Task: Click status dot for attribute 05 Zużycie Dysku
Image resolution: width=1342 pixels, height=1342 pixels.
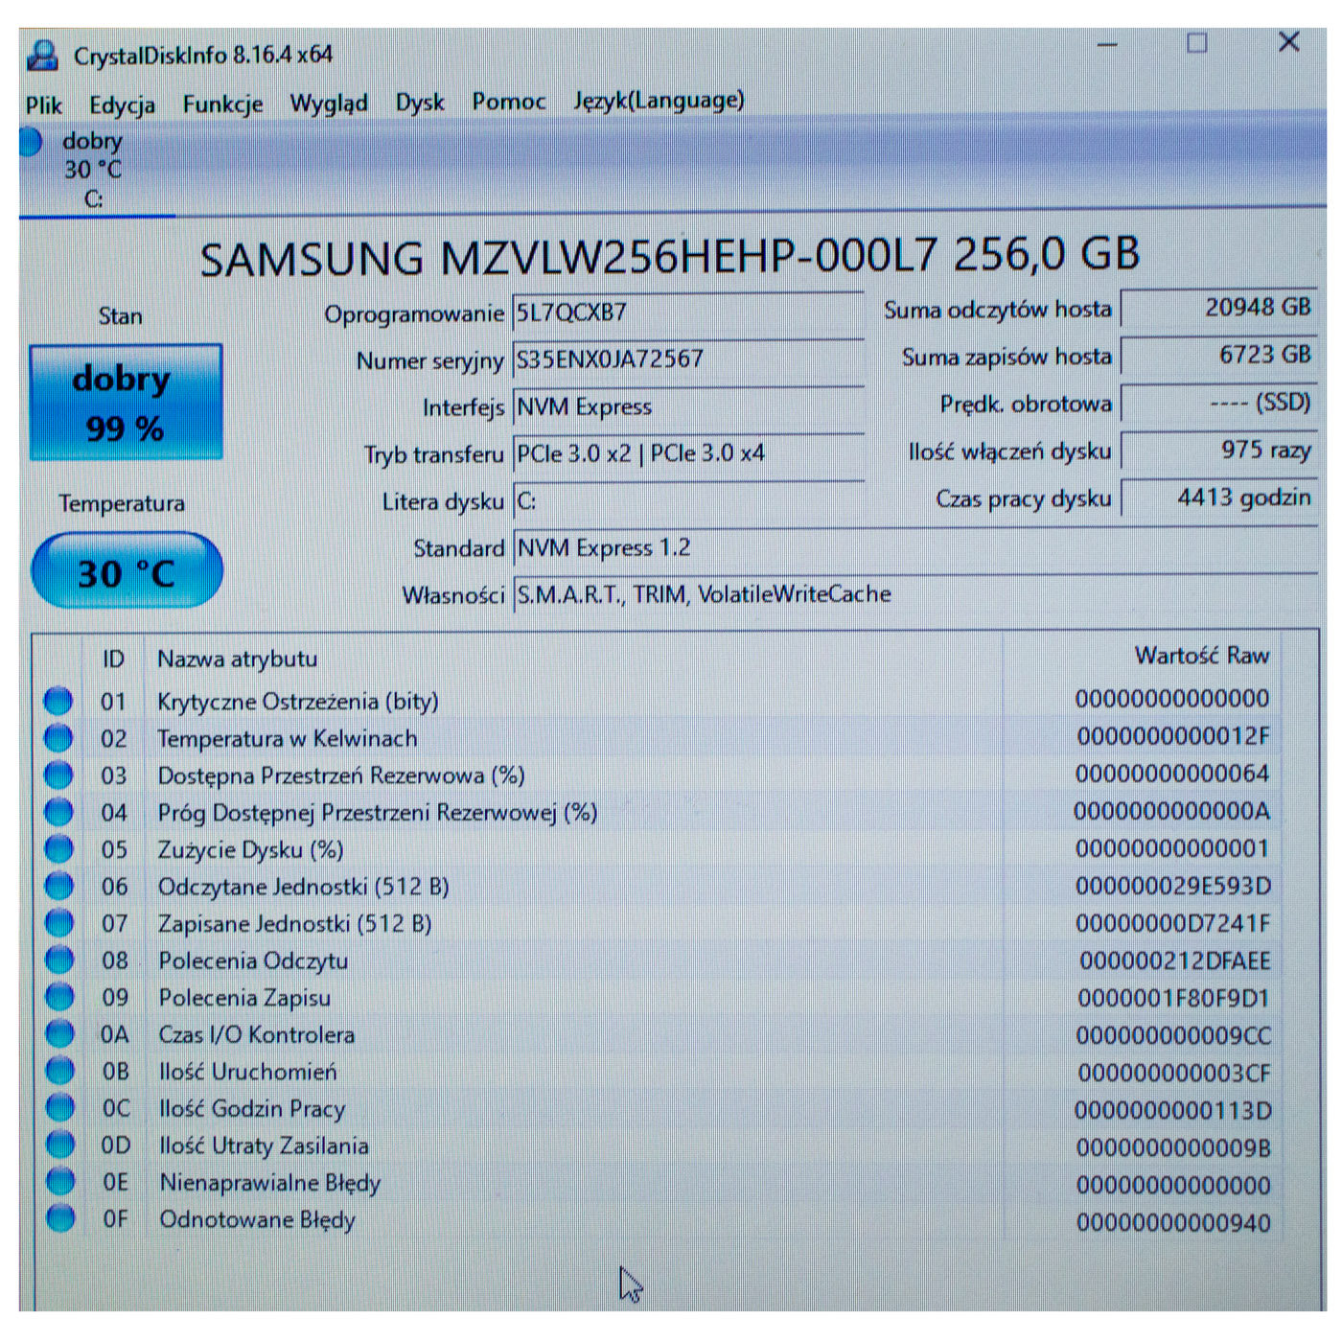Action: click(58, 849)
